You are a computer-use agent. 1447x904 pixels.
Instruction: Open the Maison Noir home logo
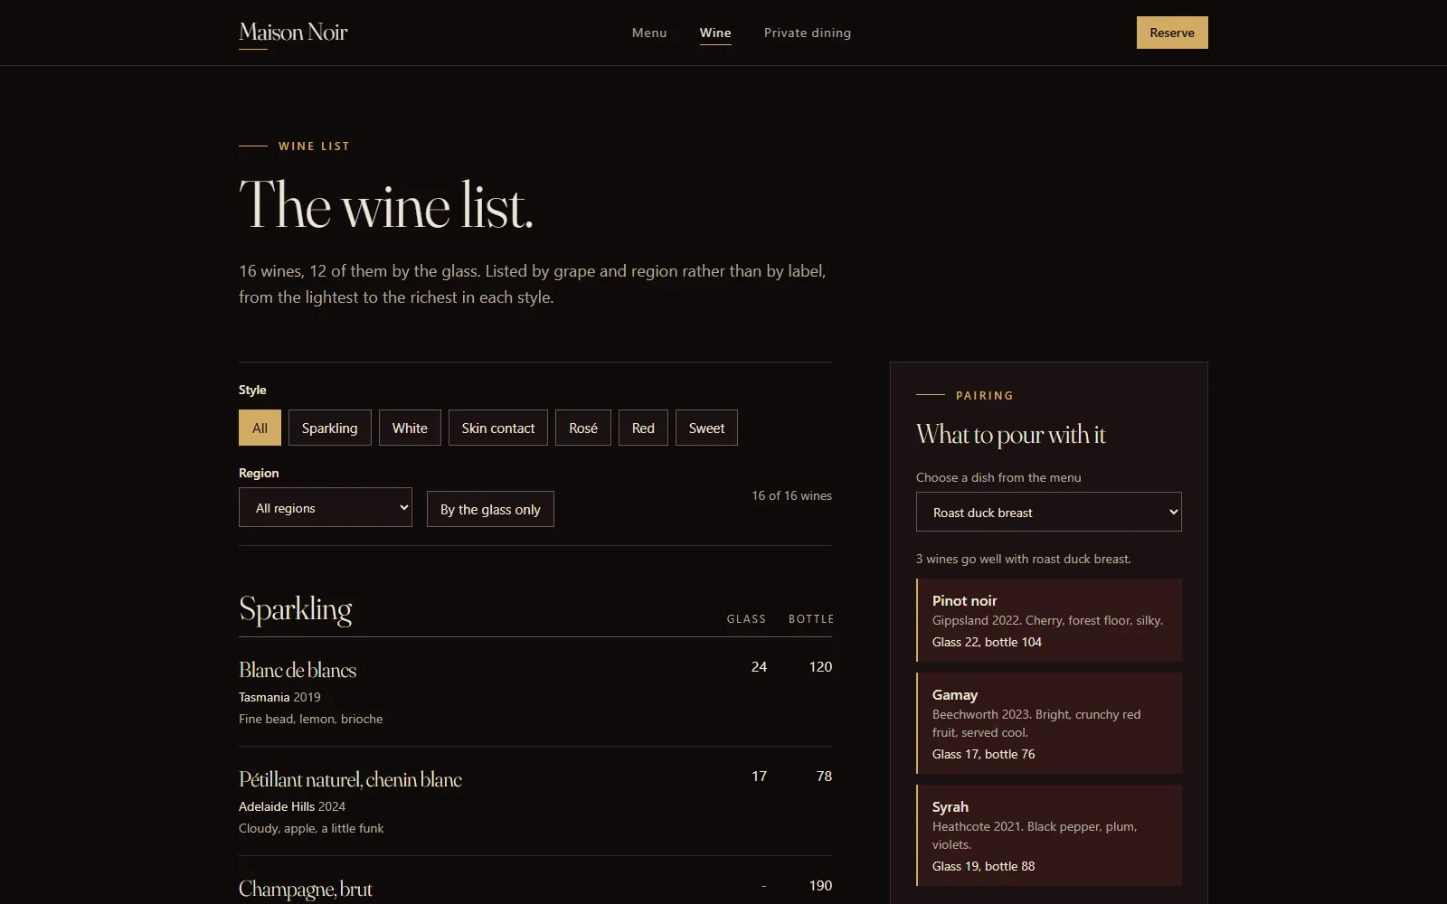point(293,33)
